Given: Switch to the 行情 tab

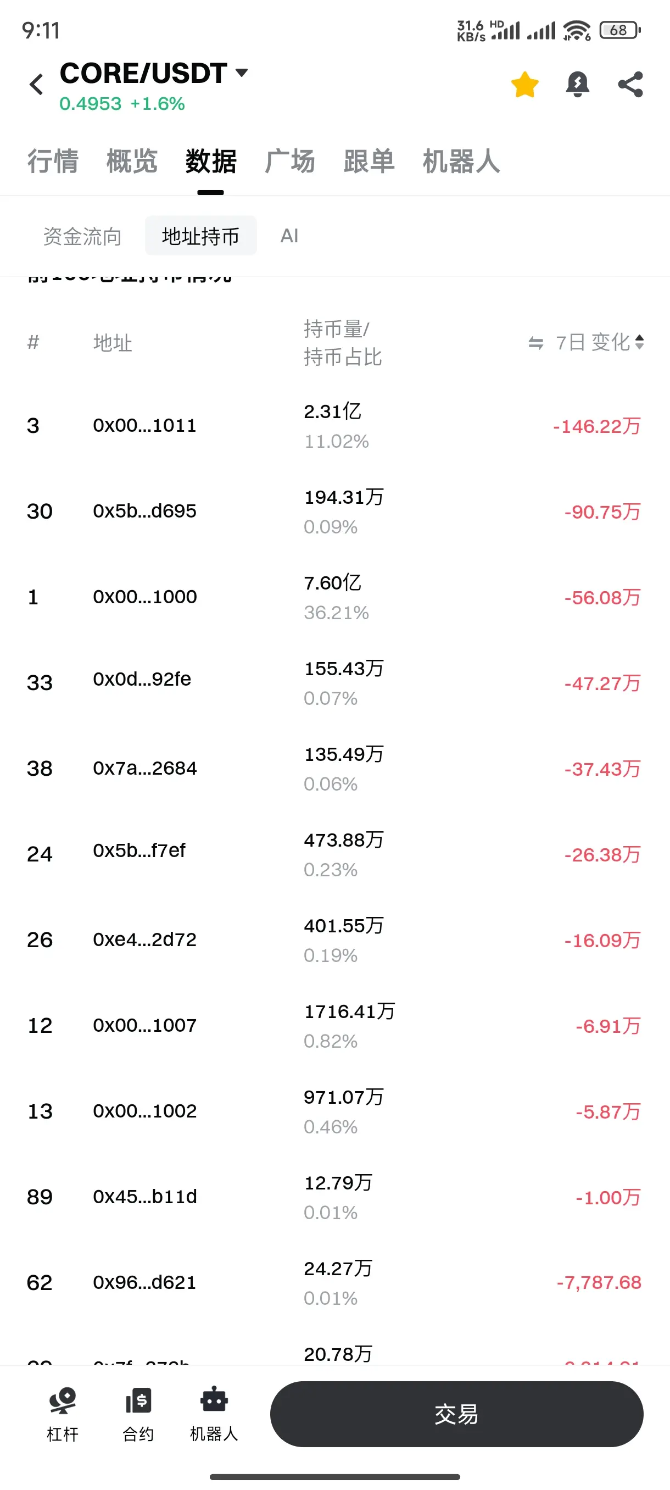Looking at the screenshot, I should pyautogui.click(x=53, y=161).
